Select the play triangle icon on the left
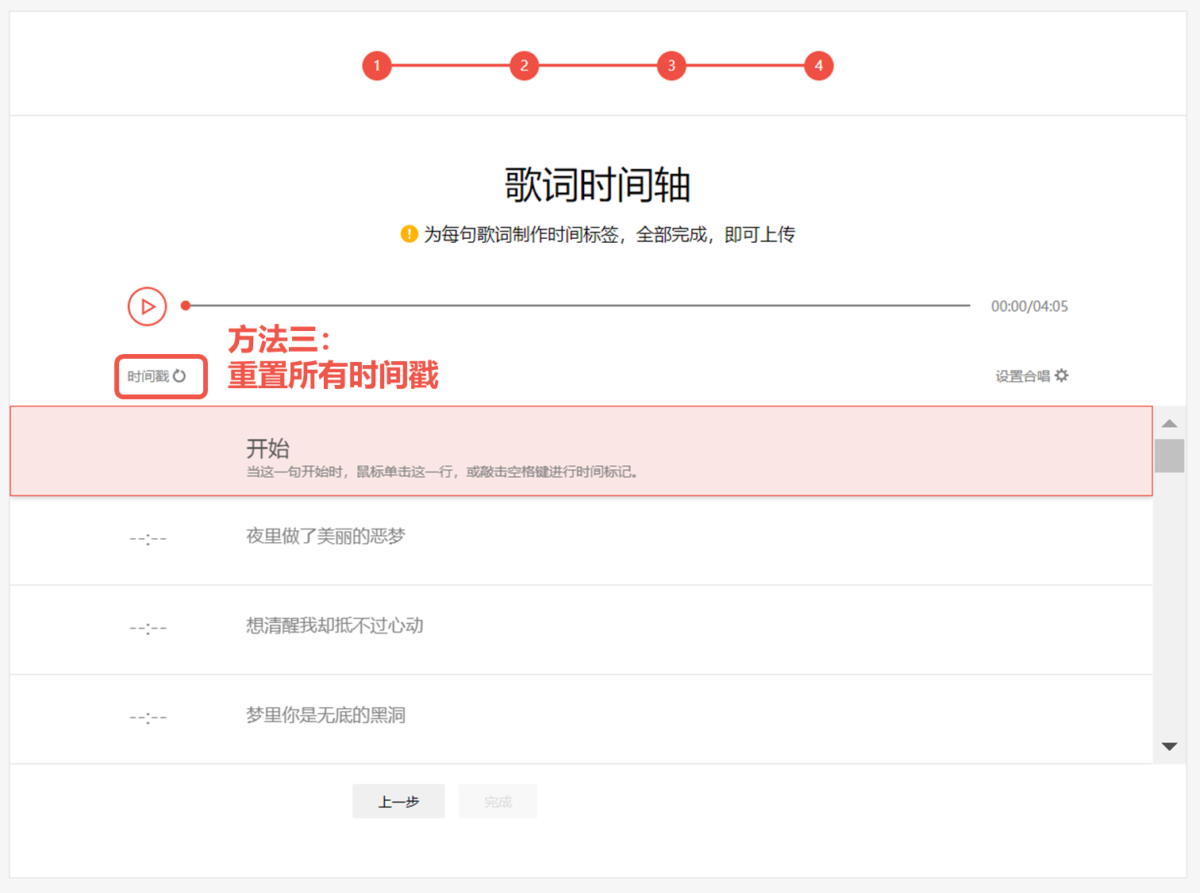1200x893 pixels. (x=147, y=306)
